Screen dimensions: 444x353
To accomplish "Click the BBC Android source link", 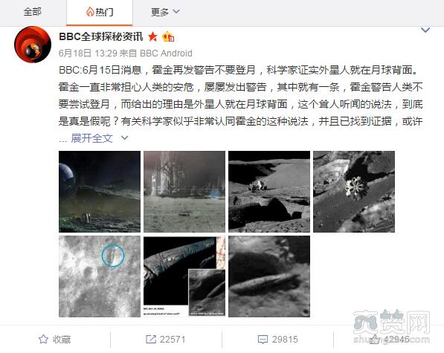I will click(166, 54).
